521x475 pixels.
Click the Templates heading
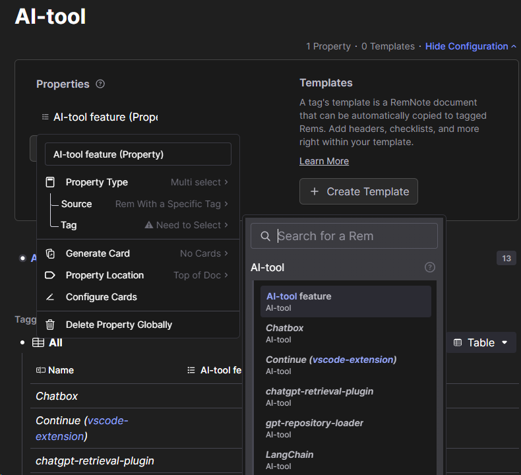[326, 82]
